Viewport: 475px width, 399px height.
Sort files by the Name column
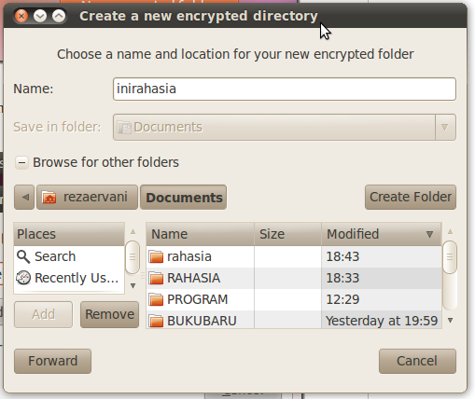click(x=200, y=234)
